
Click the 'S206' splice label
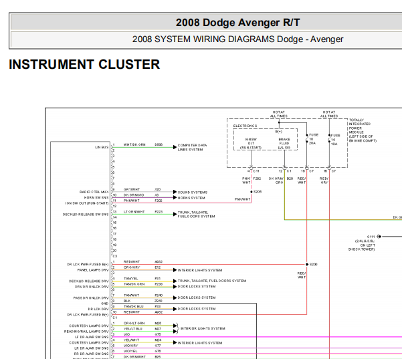[x=258, y=192]
